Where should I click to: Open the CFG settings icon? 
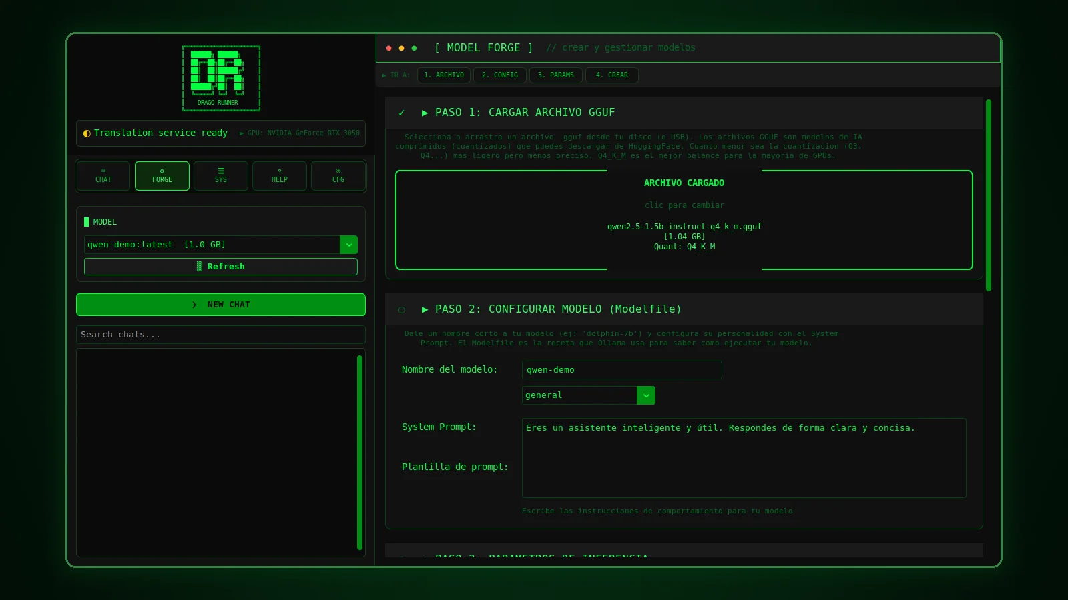point(338,176)
